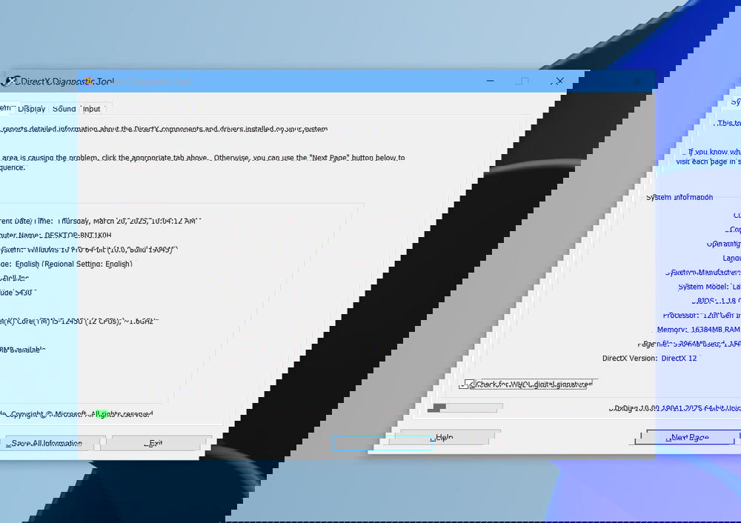This screenshot has width=741, height=523.
Task: Open Help from the bottom button row
Action: (x=444, y=438)
